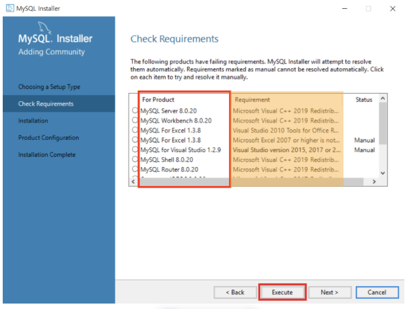Click MySQL Workbench 8.0.20 product text
Image resolution: width=412 pixels, height=309 pixels.
[x=176, y=121]
